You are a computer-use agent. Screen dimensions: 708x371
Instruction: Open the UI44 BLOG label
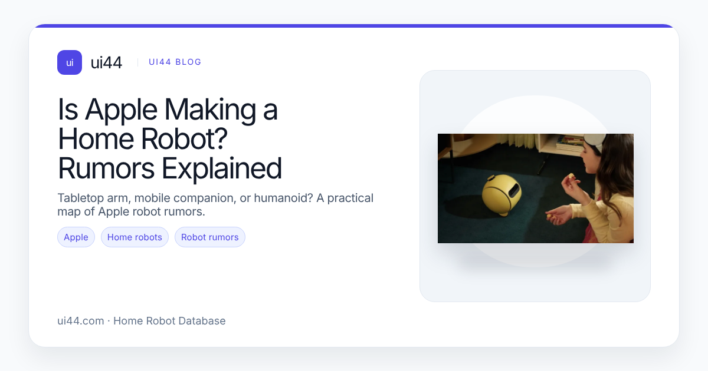175,62
